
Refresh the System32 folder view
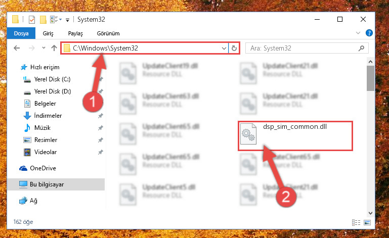tap(234, 48)
